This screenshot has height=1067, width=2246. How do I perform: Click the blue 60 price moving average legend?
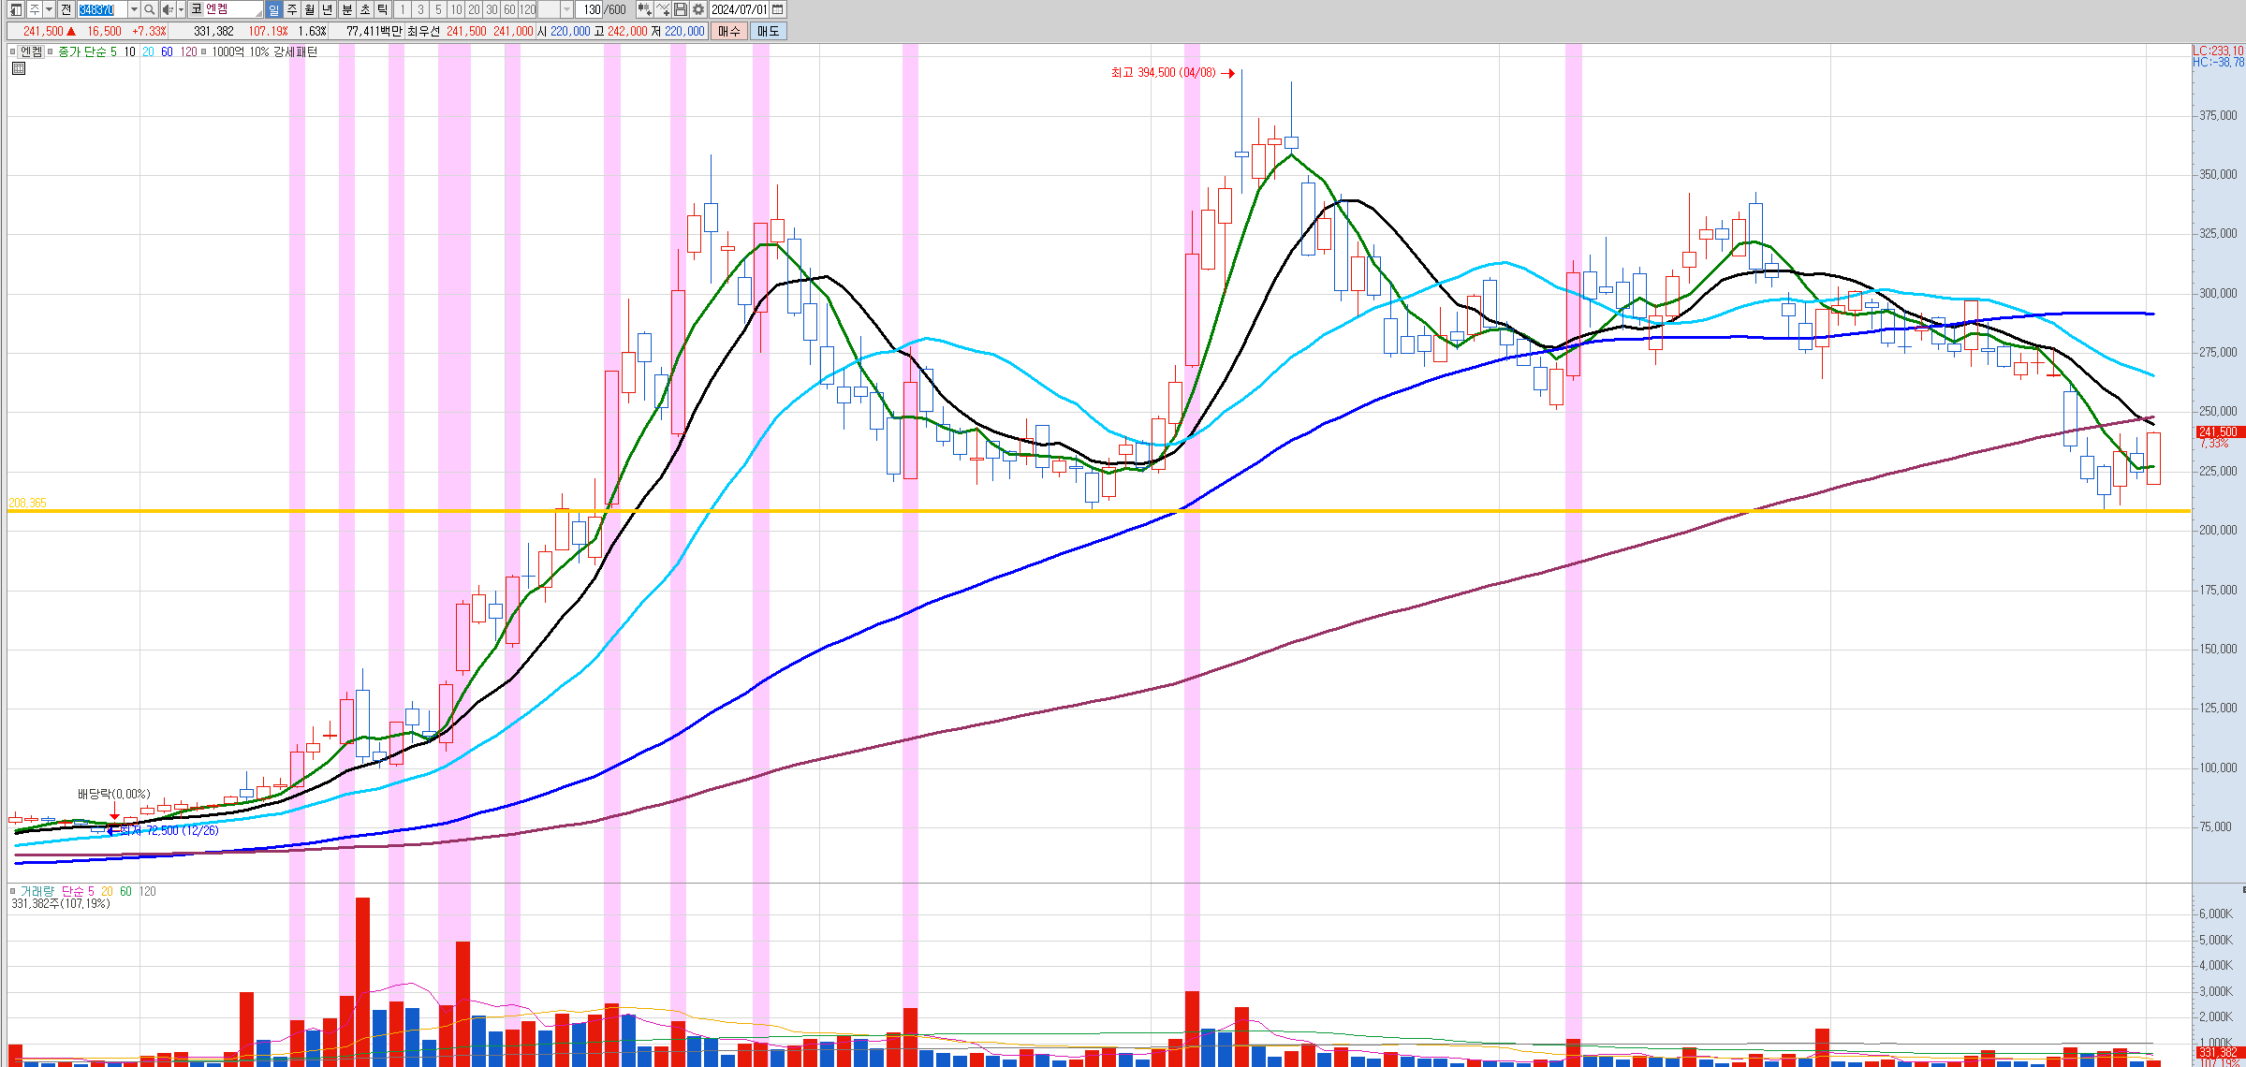[167, 51]
